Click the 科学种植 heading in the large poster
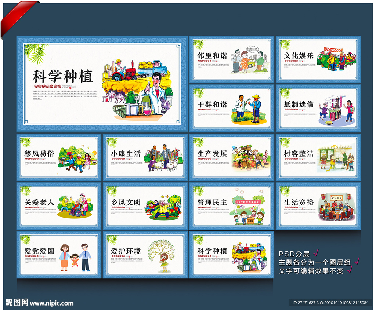This screenshot has width=376, height=310. [x=62, y=76]
